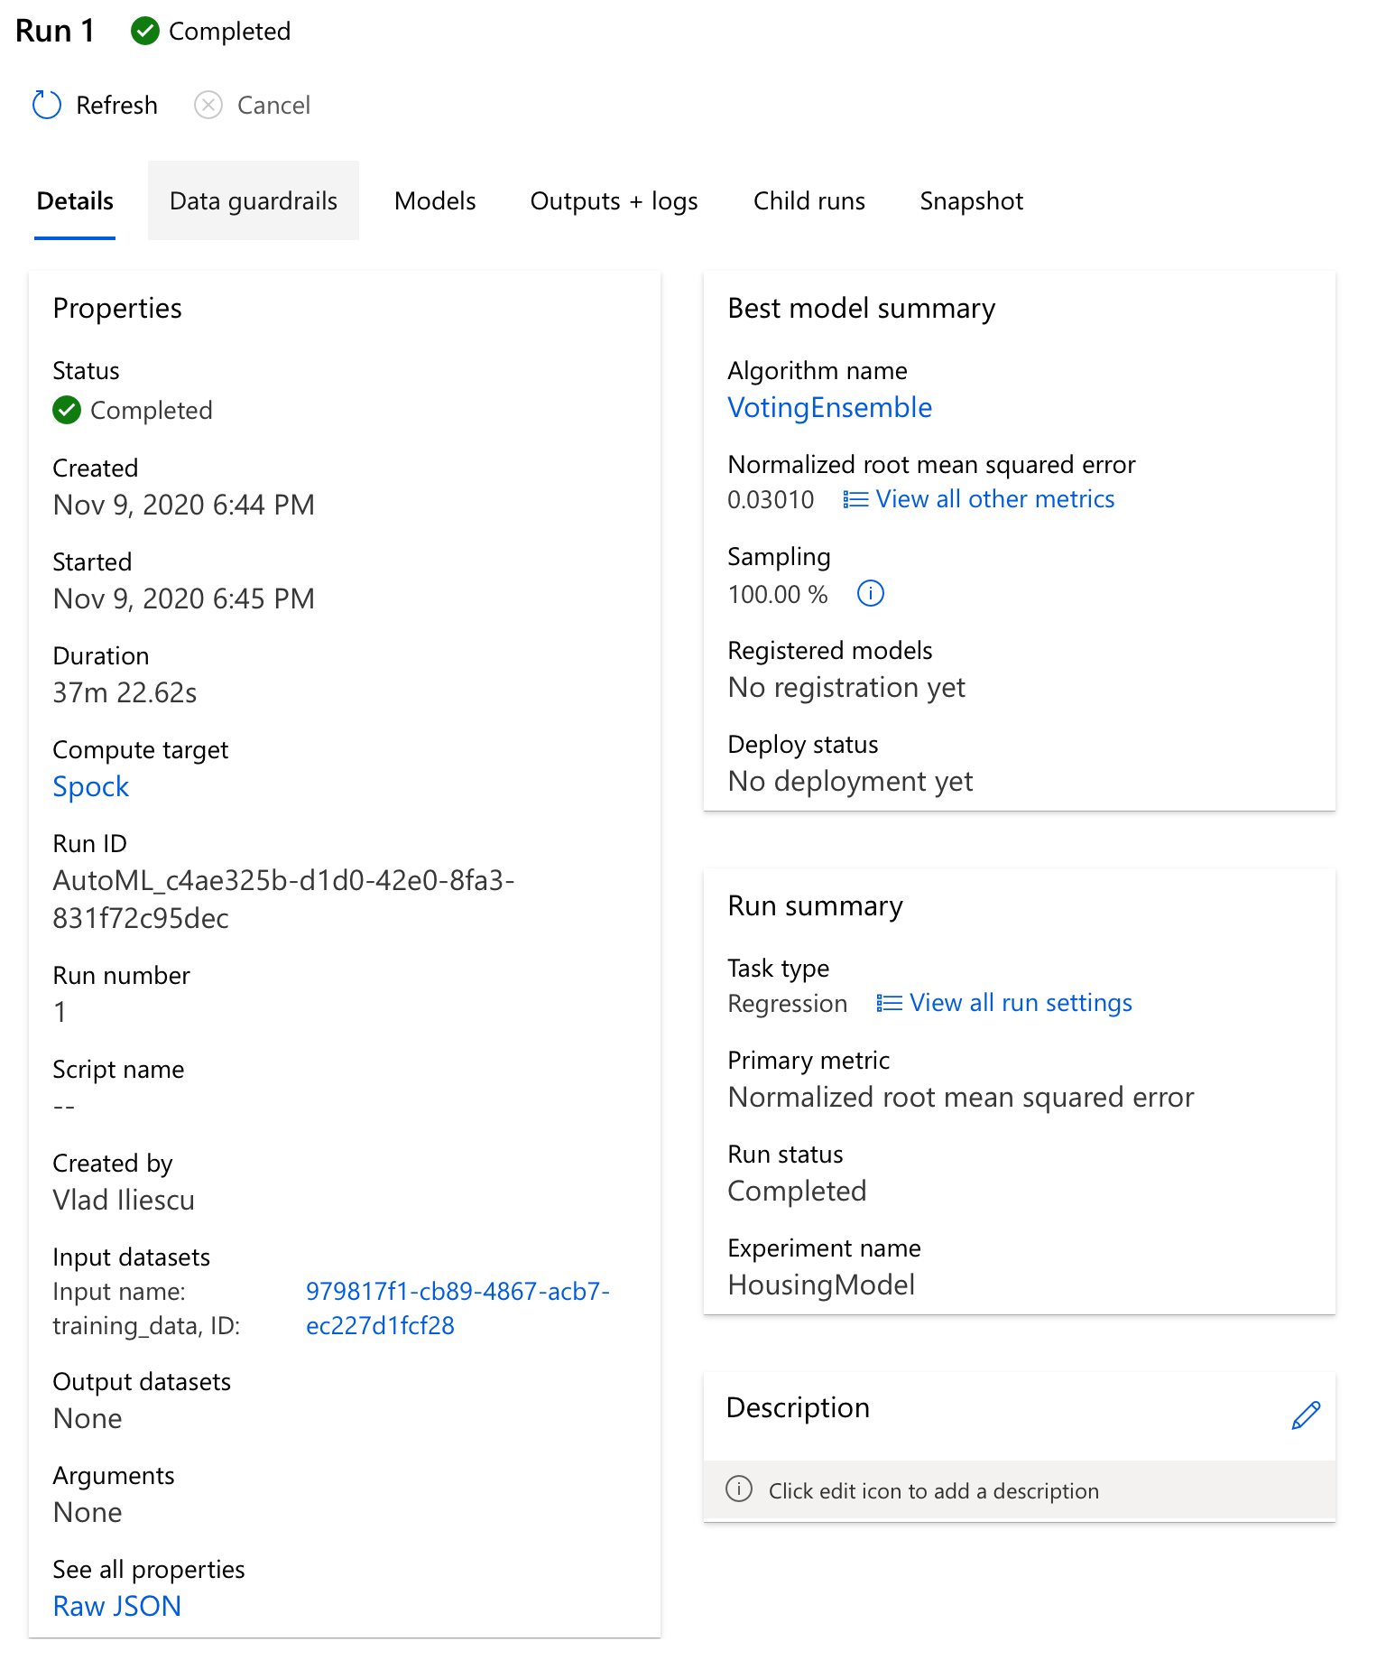Click the Sampling info icon
This screenshot has width=1386, height=1670.
click(x=871, y=594)
